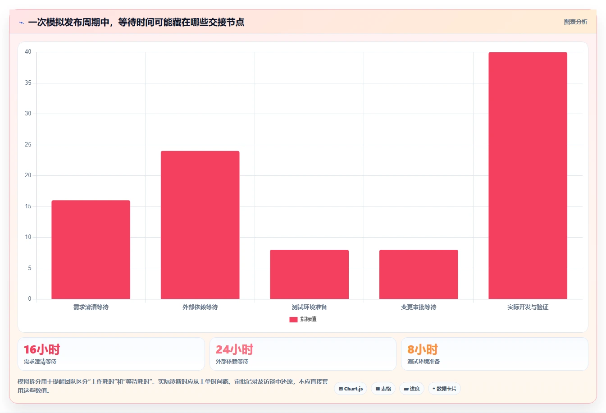Toggle the 指标值 legend color swatch
The width and height of the screenshot is (606, 413).
(x=293, y=319)
